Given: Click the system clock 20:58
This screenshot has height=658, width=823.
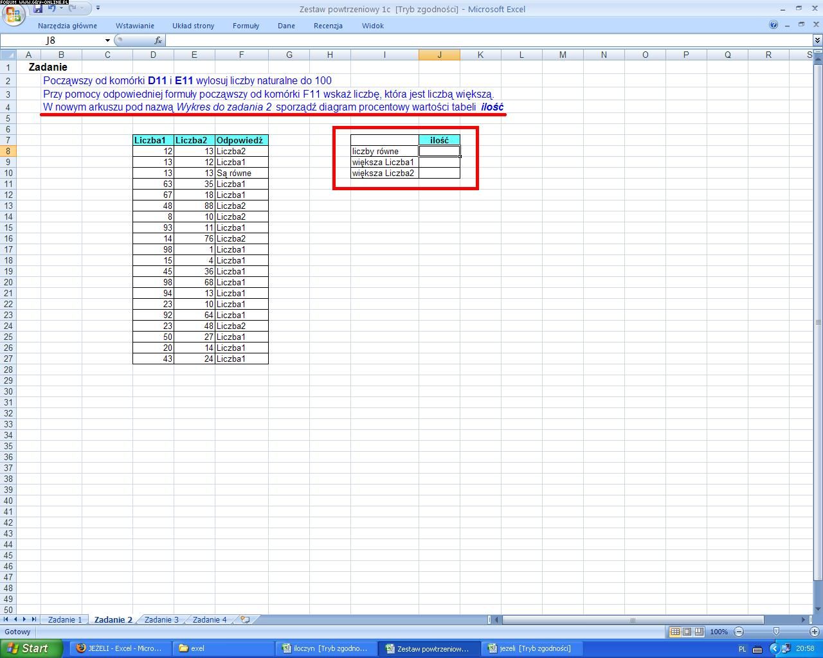Looking at the screenshot, I should 805,649.
